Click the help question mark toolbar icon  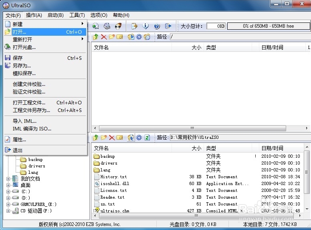tap(157, 26)
